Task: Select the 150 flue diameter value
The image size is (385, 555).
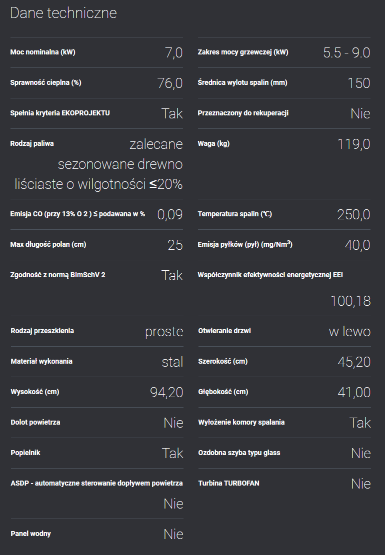Action: pyautogui.click(x=359, y=83)
